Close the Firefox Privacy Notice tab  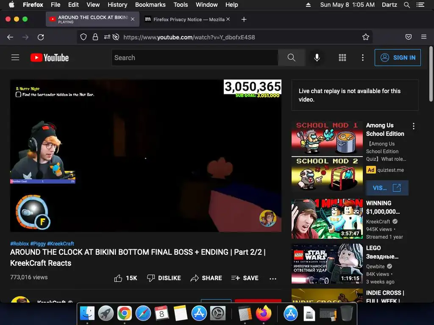pos(228,19)
